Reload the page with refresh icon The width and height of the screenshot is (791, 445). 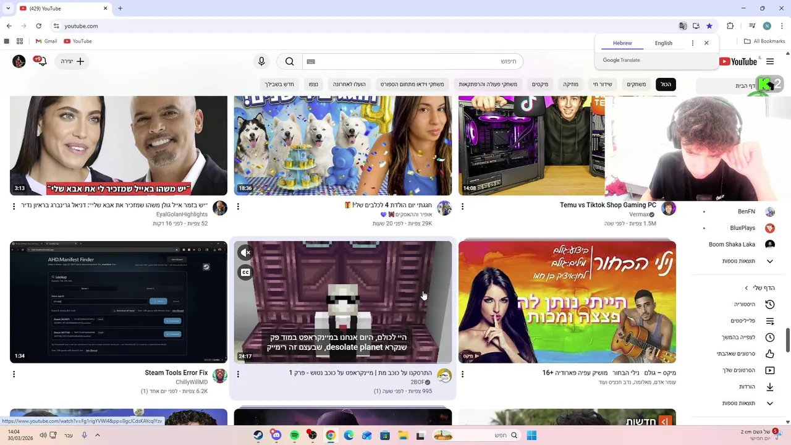tap(38, 26)
